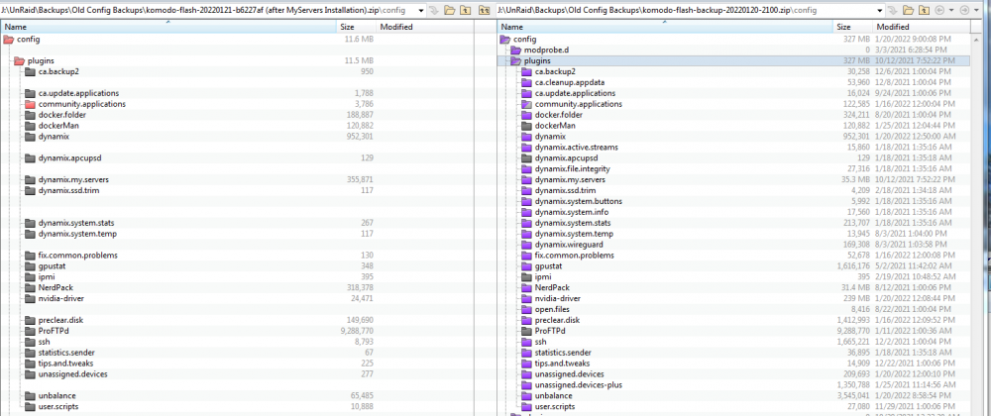The width and height of the screenshot is (991, 416).
Task: Click right pane ipmi folder icon
Action: (x=526, y=277)
